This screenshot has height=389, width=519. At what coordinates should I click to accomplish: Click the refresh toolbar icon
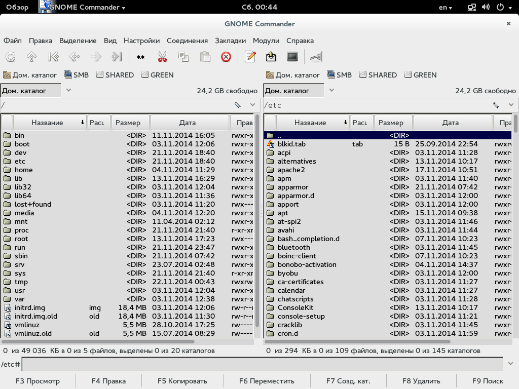tap(11, 57)
